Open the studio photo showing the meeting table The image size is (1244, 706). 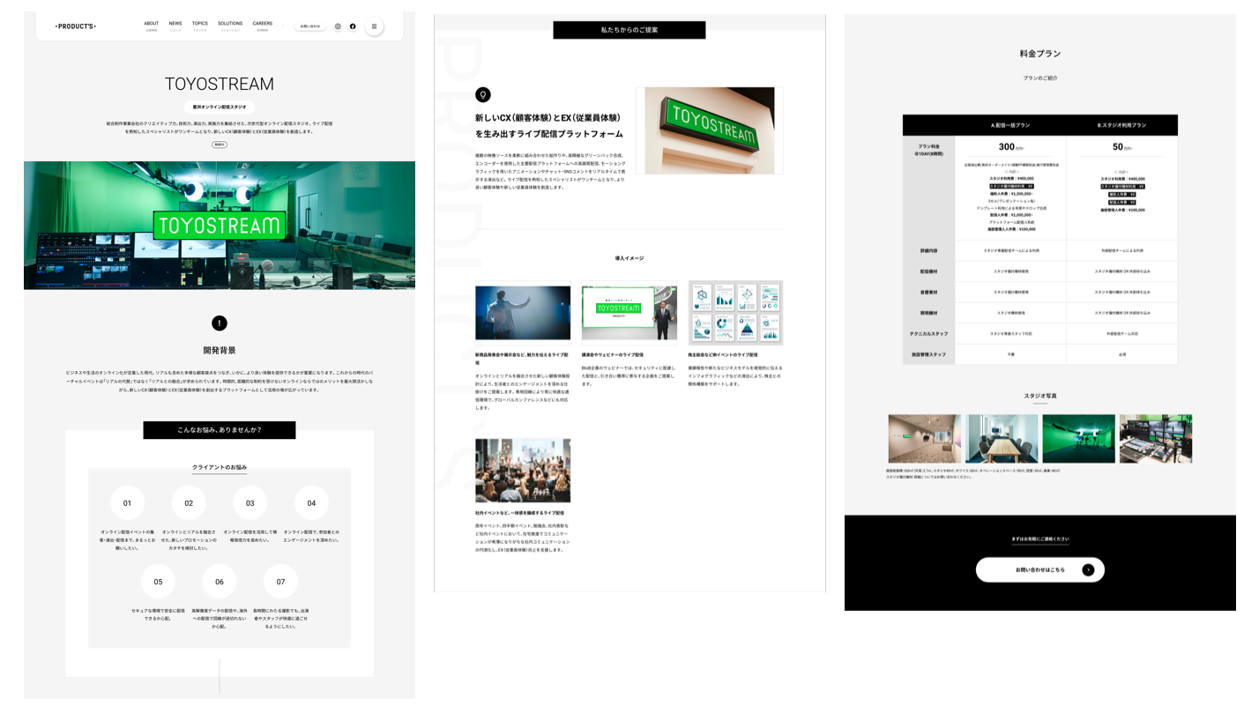pyautogui.click(x=1002, y=439)
